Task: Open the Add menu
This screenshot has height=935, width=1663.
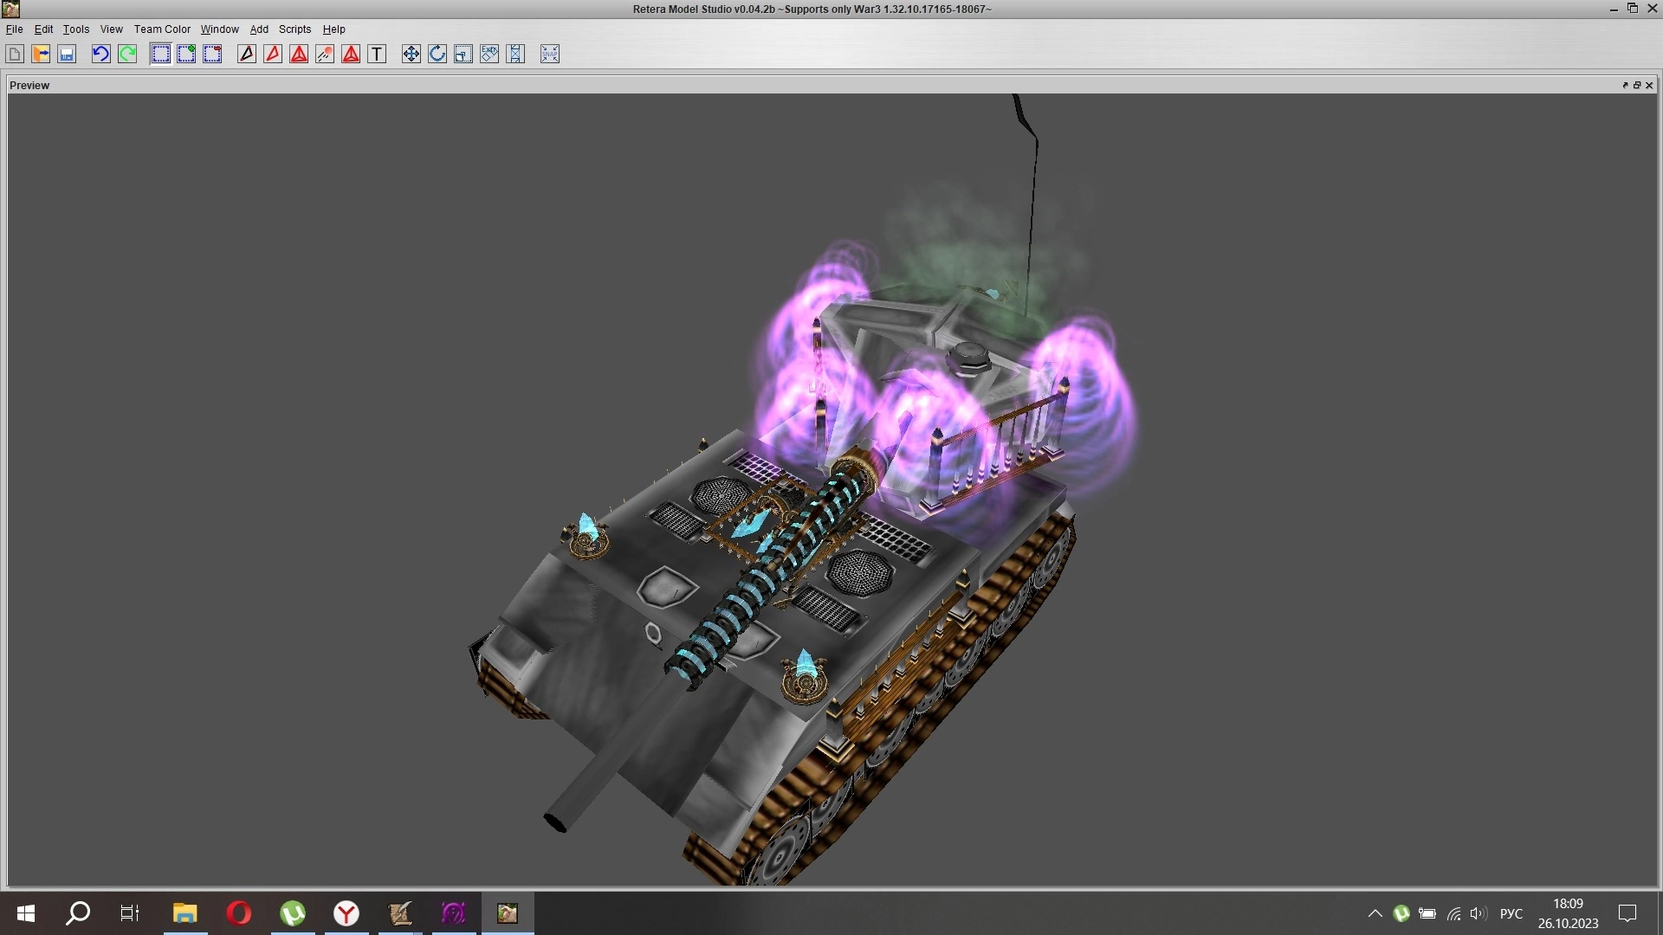Action: click(x=259, y=29)
